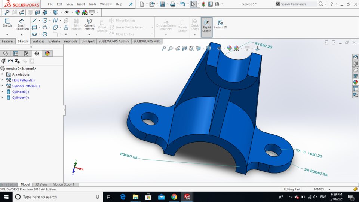Open the Line tool dropdown arrow
Screen dimensions: 359x202
[x=39, y=21]
